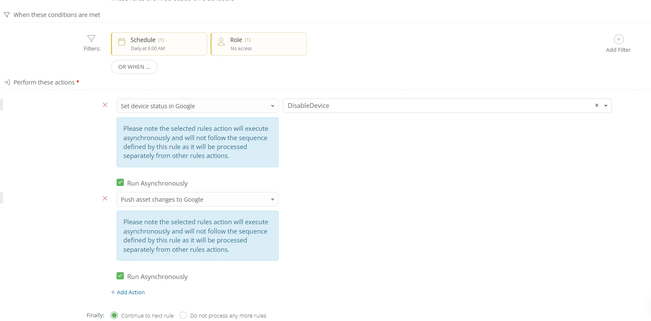Click the funnel icon beside conditions heading
Screen dimensions: 651x321
(x=7, y=15)
